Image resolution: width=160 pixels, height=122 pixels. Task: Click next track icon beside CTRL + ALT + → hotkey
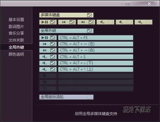point(44,50)
